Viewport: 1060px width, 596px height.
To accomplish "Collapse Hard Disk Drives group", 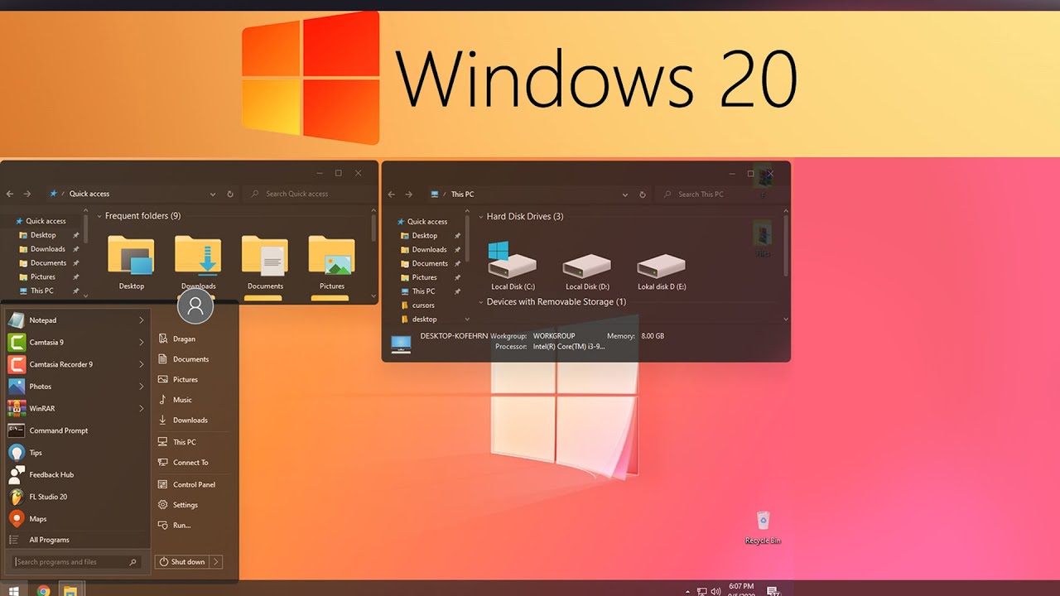I will 481,217.
